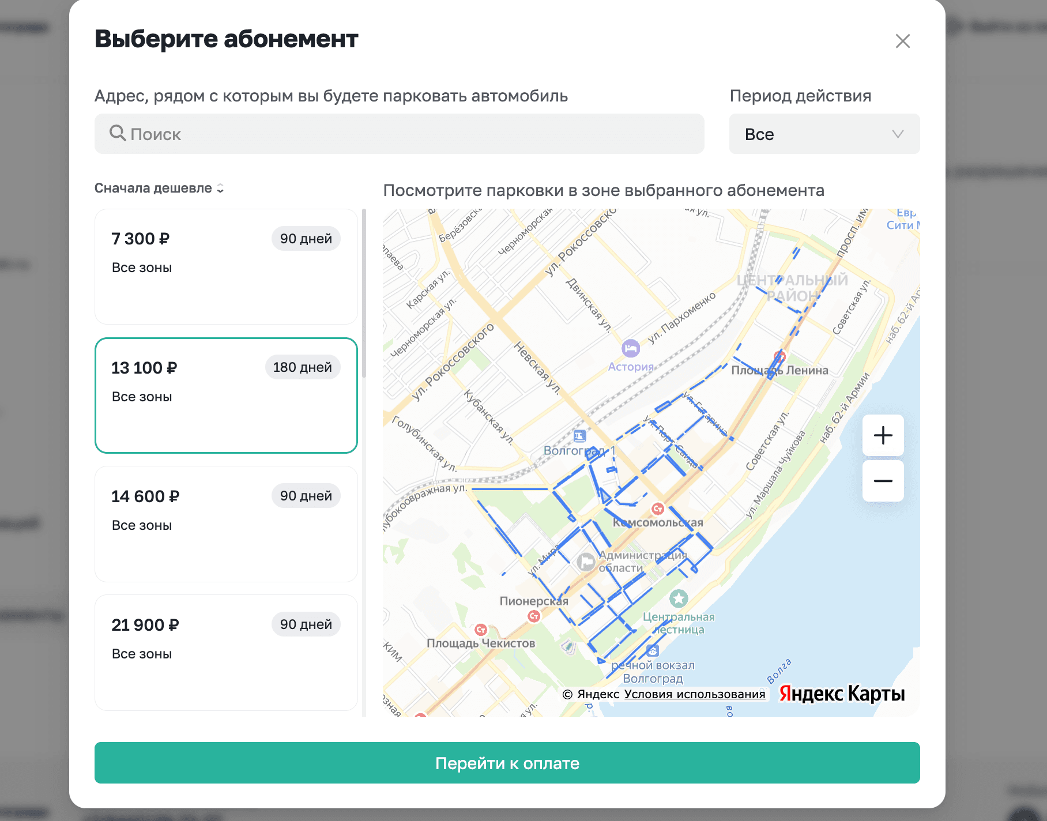Click the Central Staircase star marker
The image size is (1047, 821).
pos(679,598)
